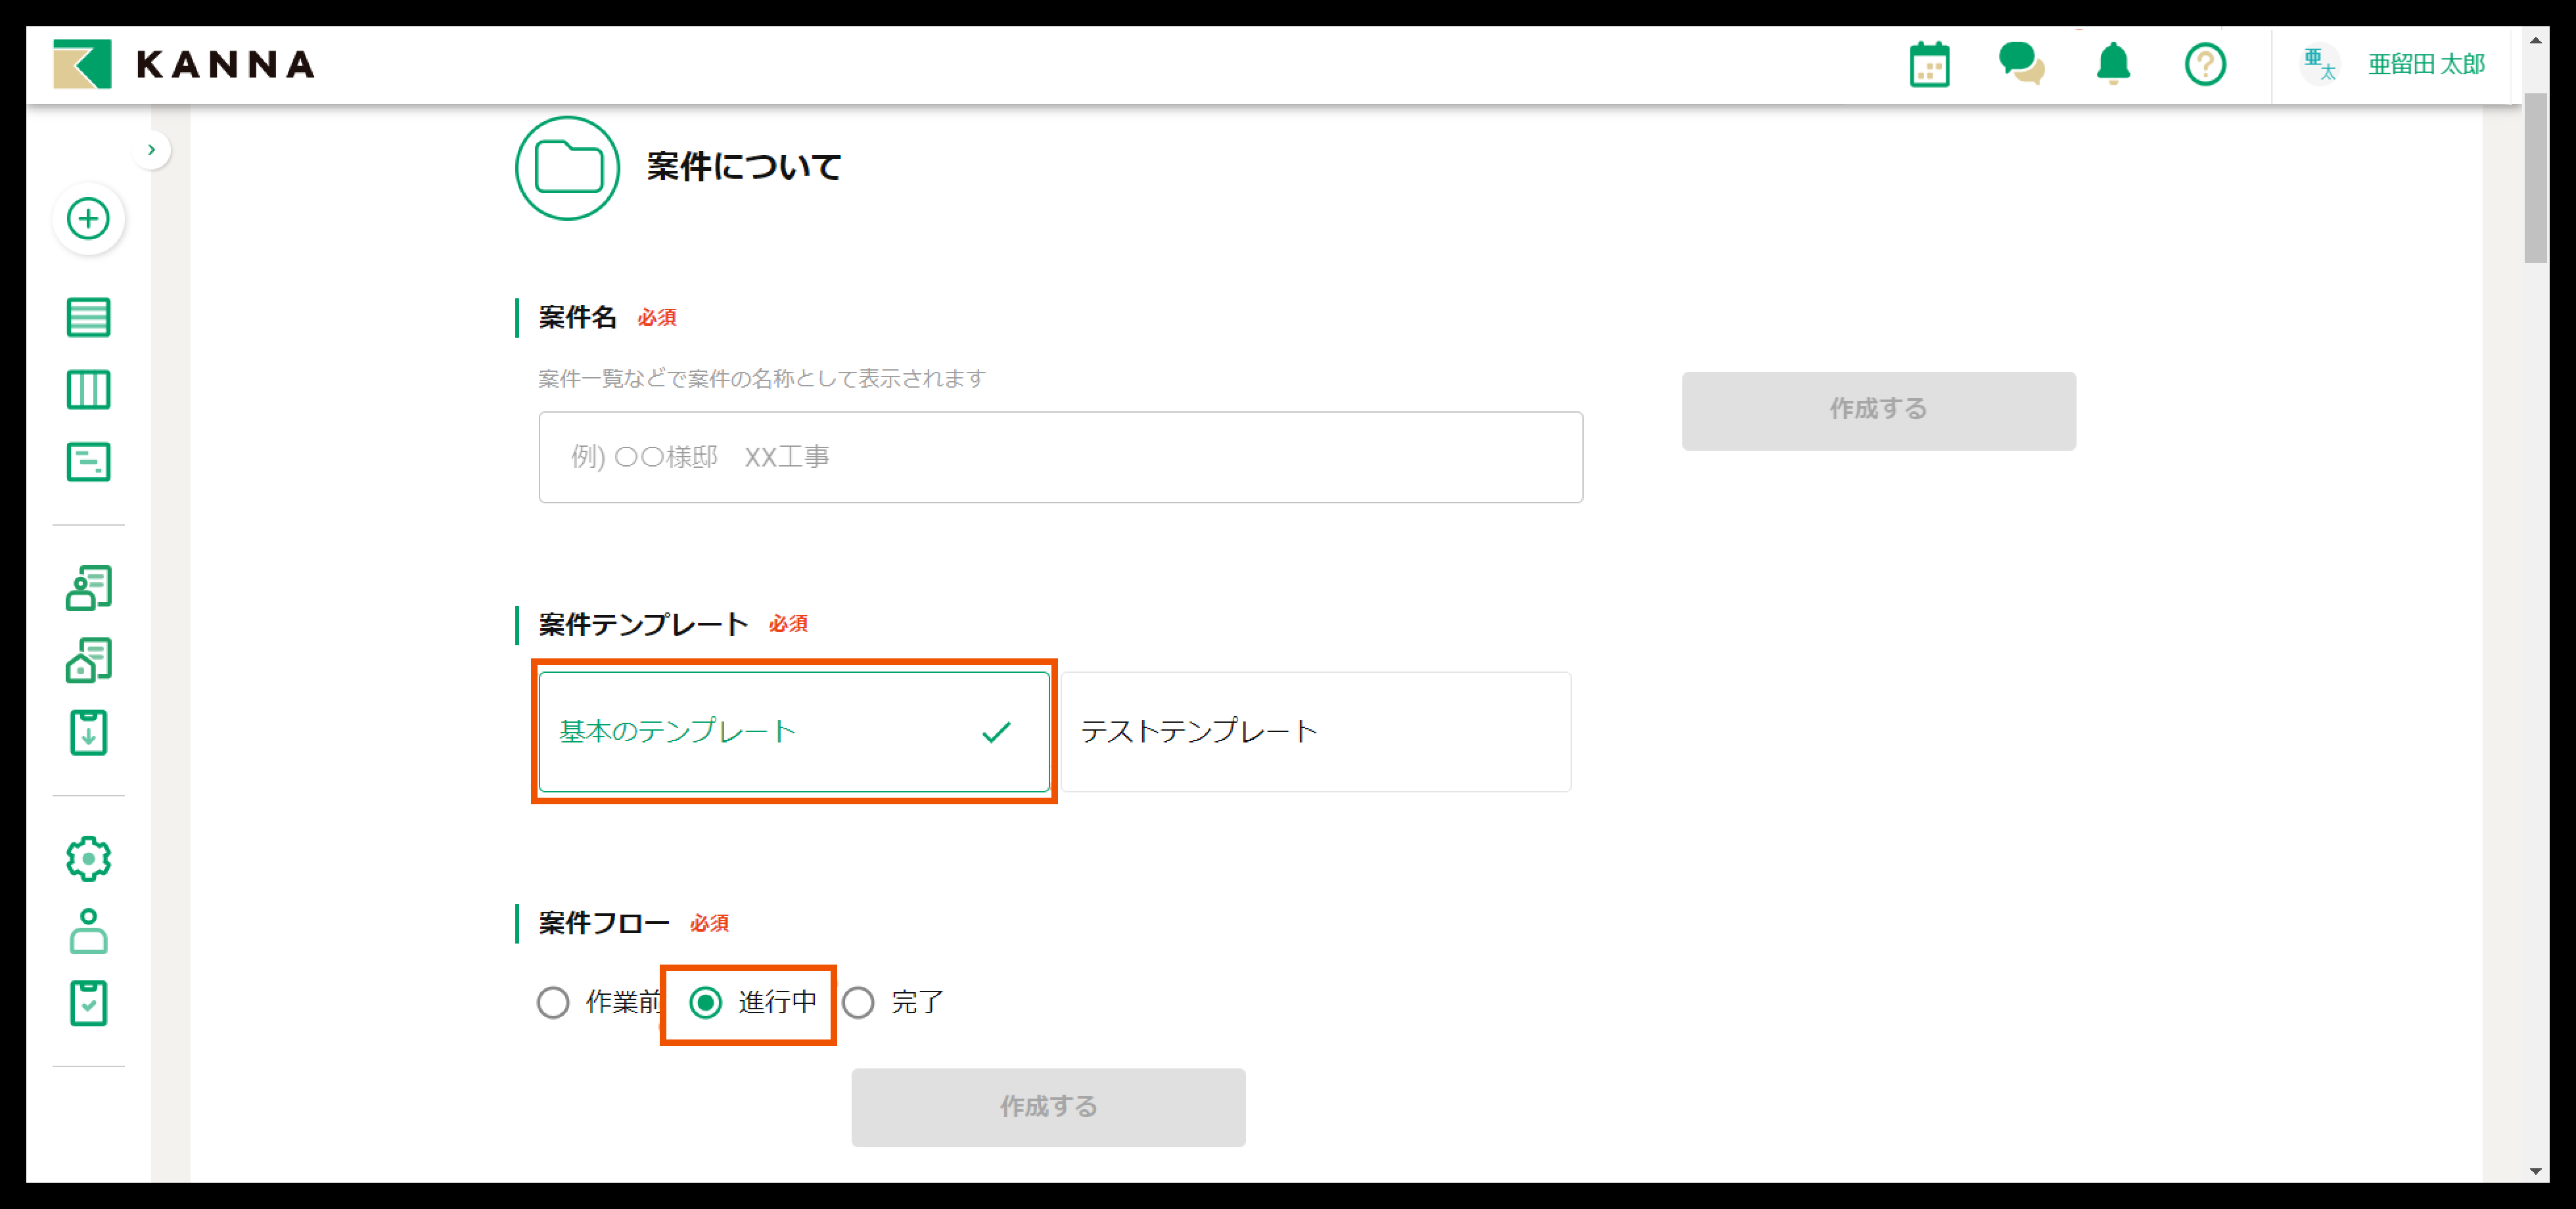Choose the 基本のテンプレート template option
2576x1209 pixels.
click(794, 732)
